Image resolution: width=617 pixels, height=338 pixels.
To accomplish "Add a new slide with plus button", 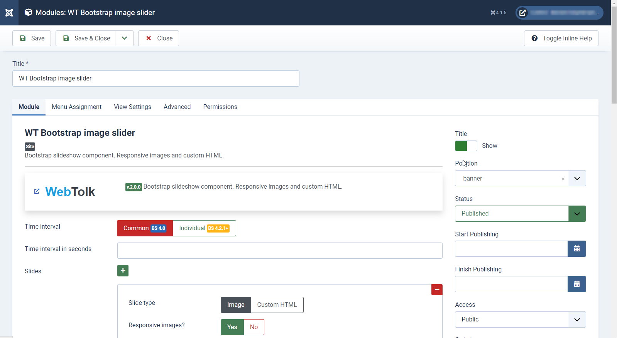I will point(123,271).
